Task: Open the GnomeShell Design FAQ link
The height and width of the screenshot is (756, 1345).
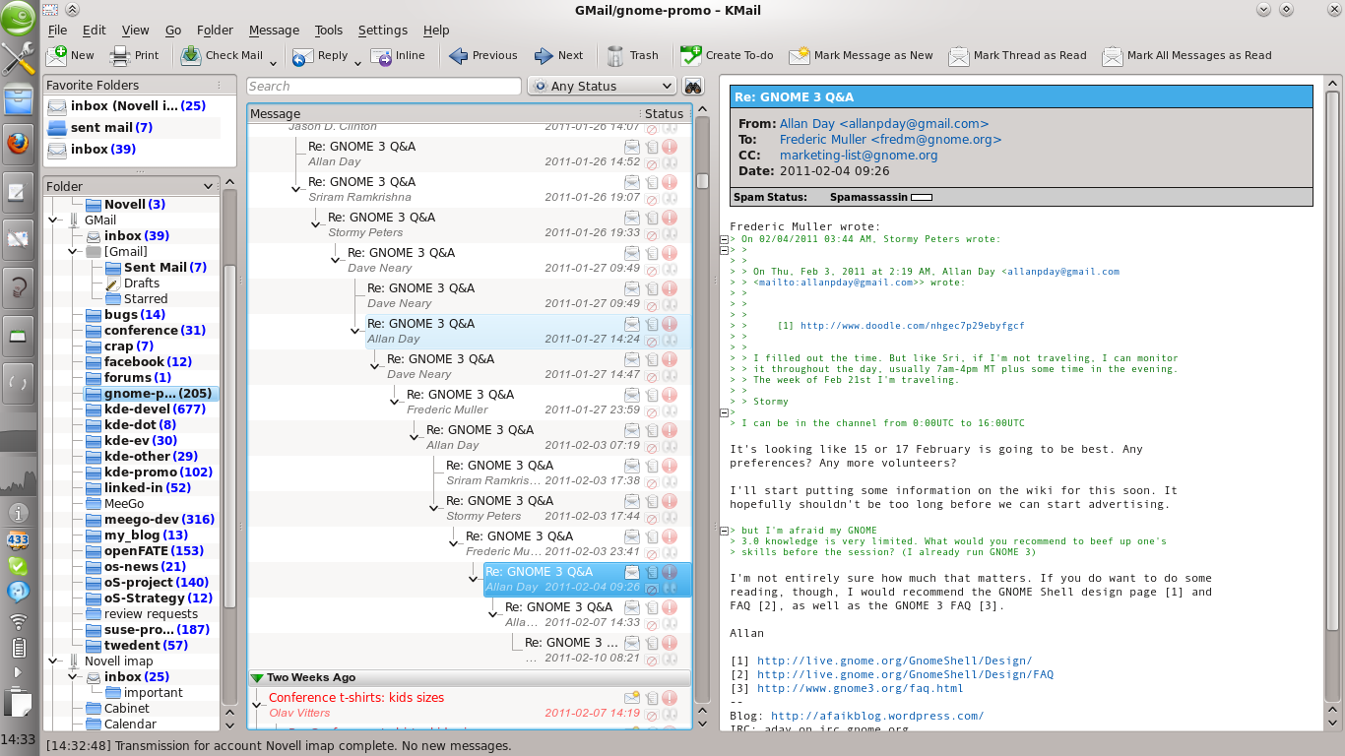Action: (905, 674)
